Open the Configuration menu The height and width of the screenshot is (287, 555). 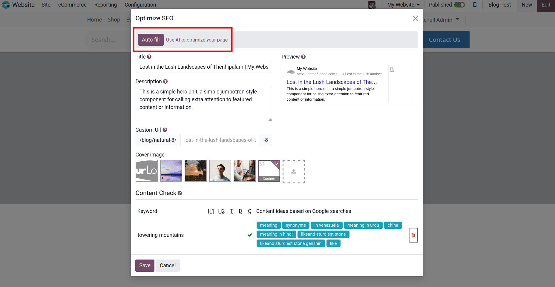[140, 5]
